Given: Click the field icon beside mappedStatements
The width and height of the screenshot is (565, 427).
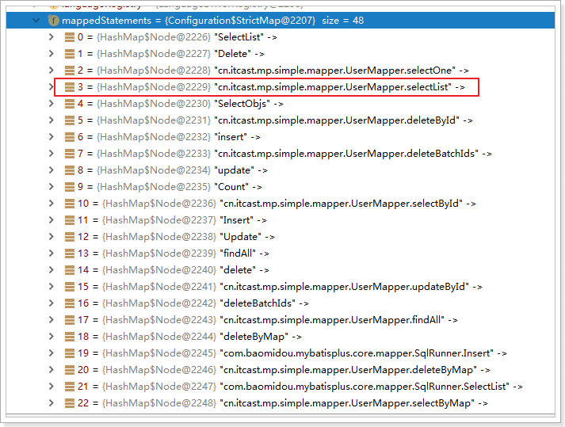Looking at the screenshot, I should point(54,20).
